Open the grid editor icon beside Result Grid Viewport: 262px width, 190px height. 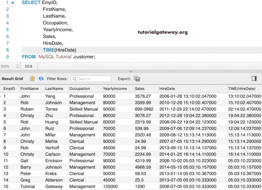click(32, 79)
